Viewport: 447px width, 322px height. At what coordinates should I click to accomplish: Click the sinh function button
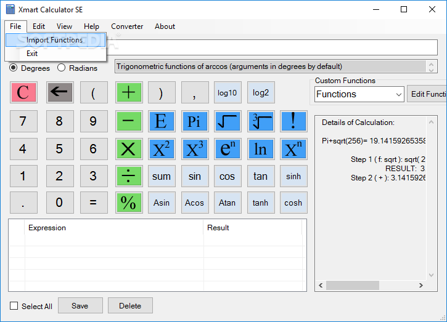coord(293,176)
